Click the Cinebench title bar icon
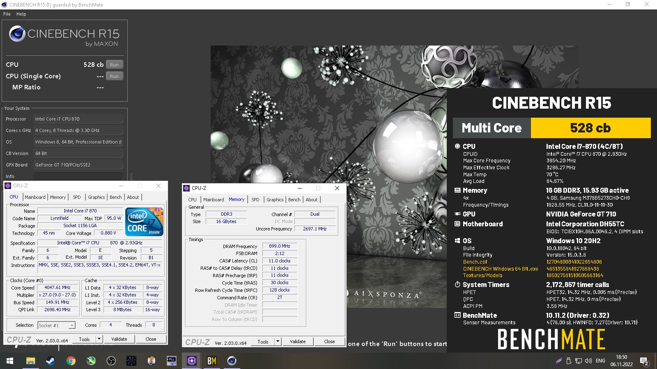Viewport: 657px width, 369px height. click(x=5, y=5)
